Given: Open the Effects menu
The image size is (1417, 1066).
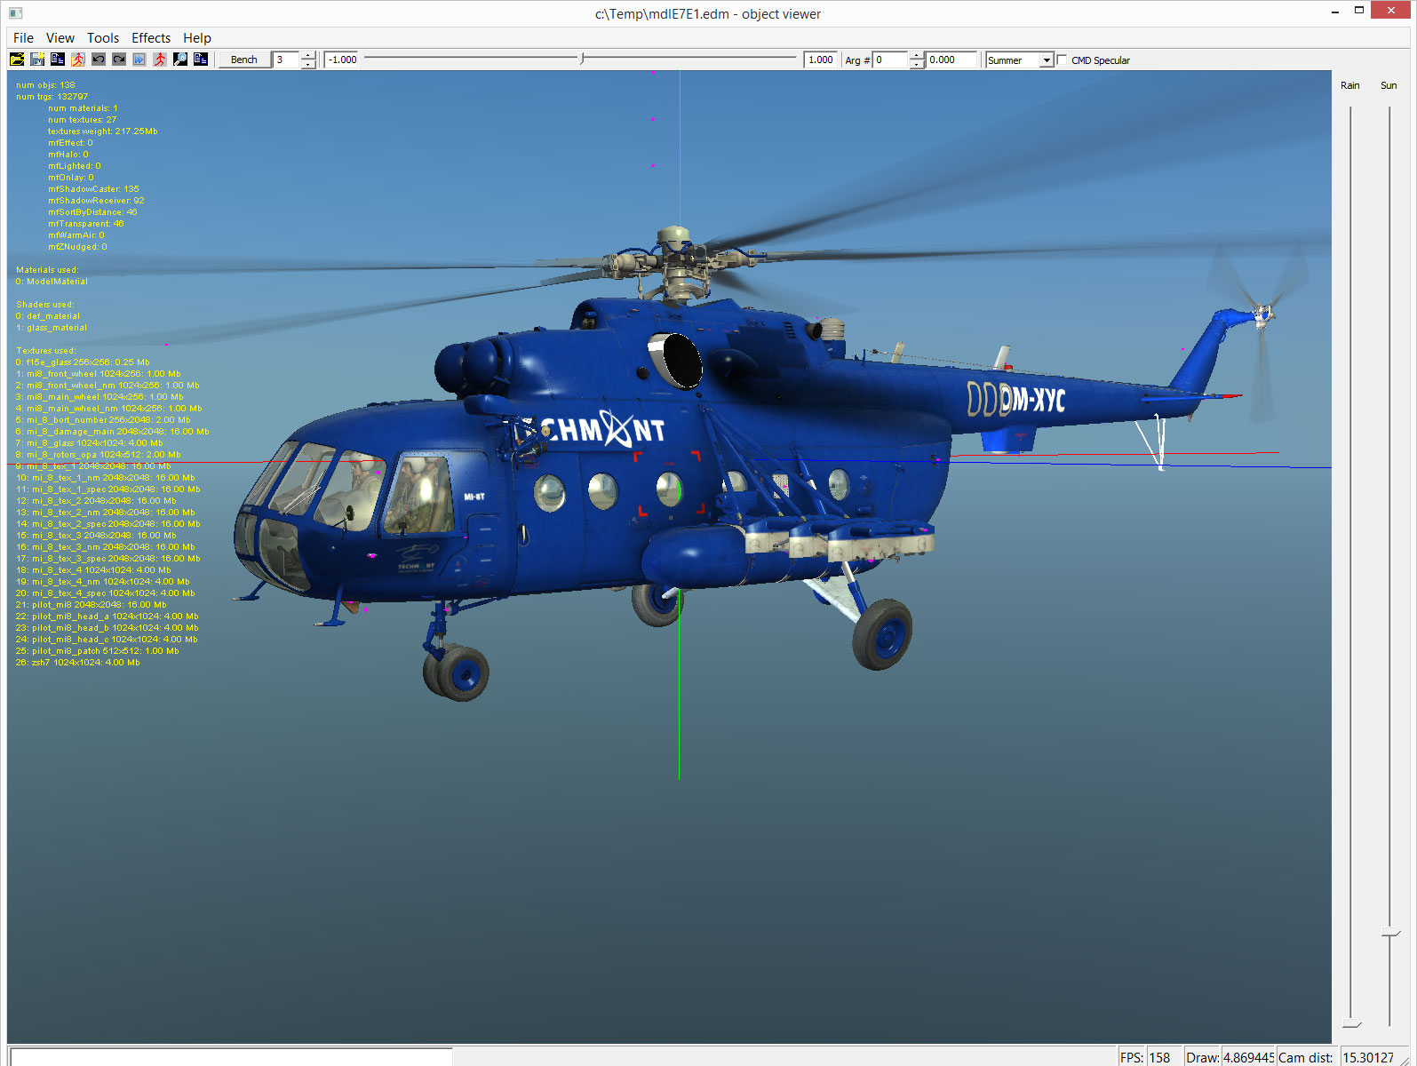Looking at the screenshot, I should (151, 38).
